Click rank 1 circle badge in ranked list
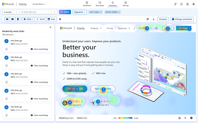The image size is (198, 123). [6, 41]
